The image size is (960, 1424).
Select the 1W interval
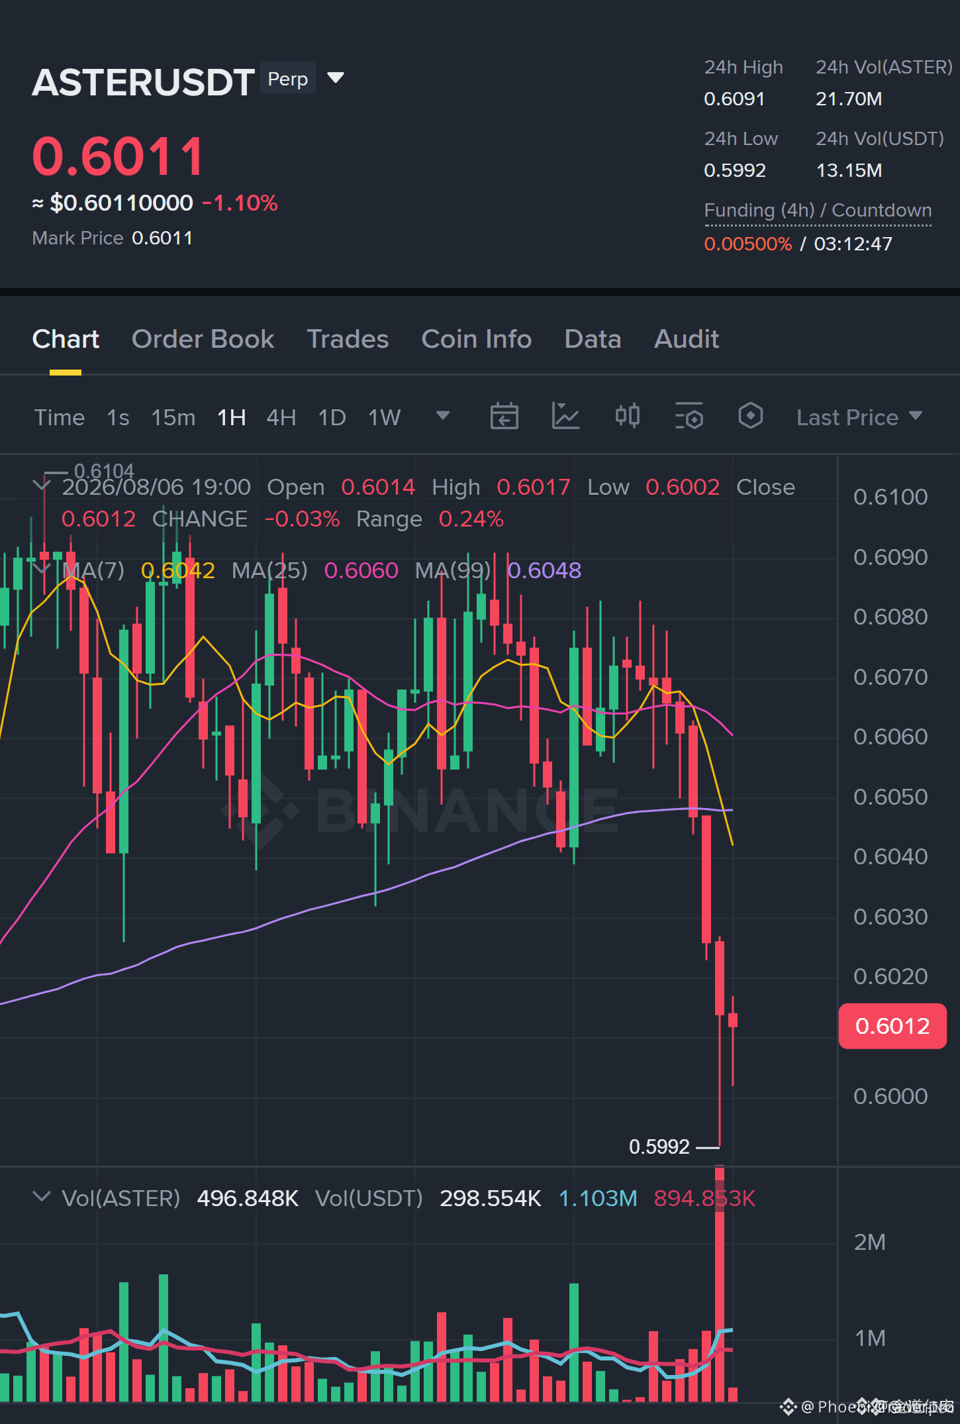click(385, 417)
